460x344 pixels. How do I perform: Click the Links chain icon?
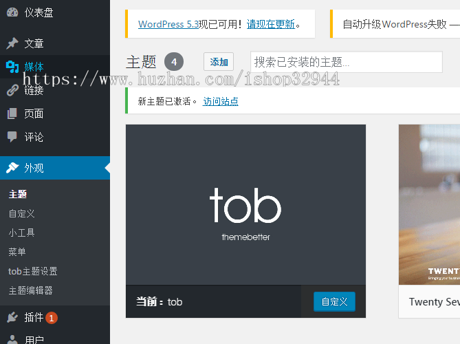[x=12, y=90]
